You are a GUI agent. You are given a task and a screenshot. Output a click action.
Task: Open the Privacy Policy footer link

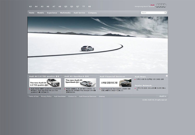[46, 96]
